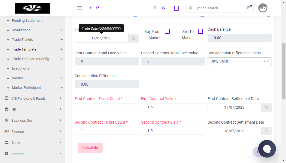Expand the Finance section chevron
The image size is (286, 163).
[x=60, y=131]
